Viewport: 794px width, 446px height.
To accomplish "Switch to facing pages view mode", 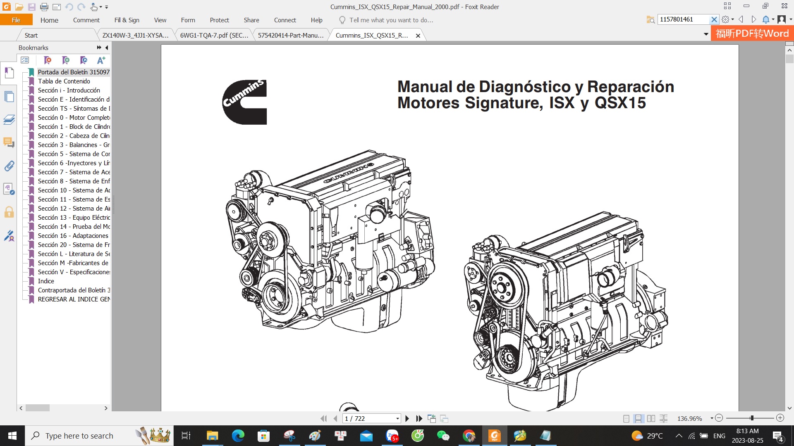I will coord(651,418).
